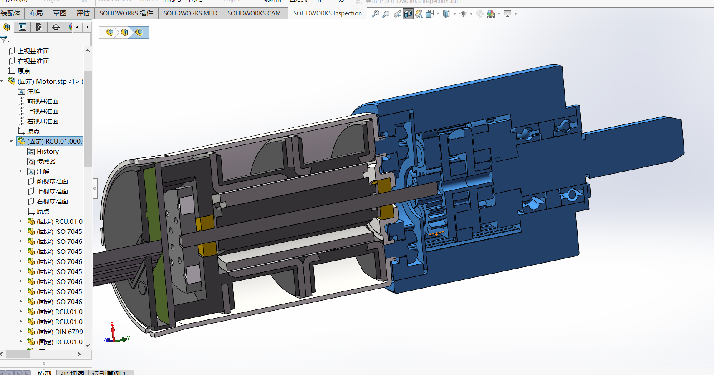Click the first breadcrumb assembly icon

(110, 33)
